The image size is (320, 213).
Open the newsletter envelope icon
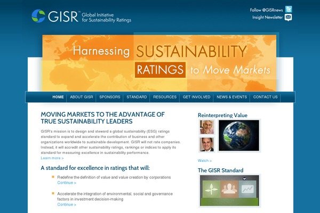pos(288,18)
